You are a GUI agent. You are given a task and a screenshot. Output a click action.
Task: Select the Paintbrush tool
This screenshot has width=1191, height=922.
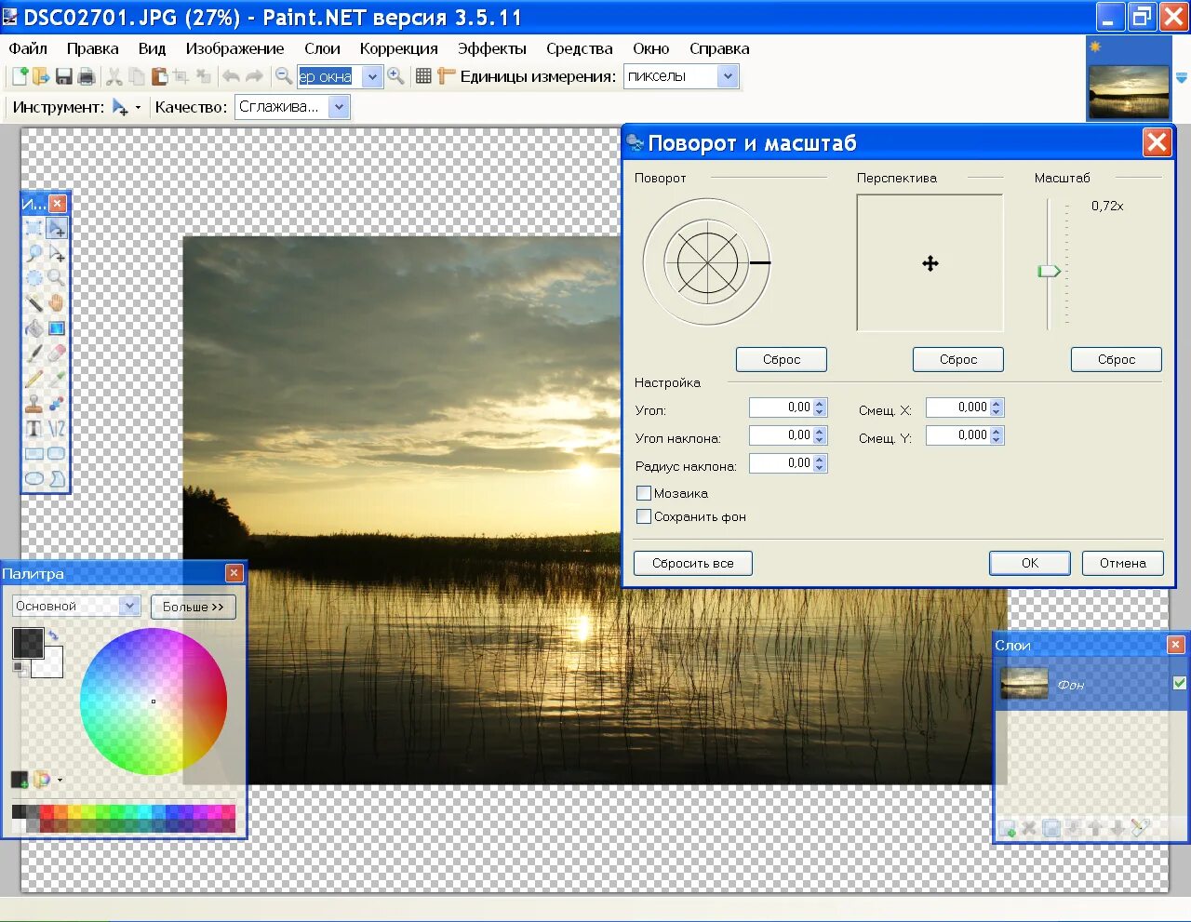pos(34,354)
